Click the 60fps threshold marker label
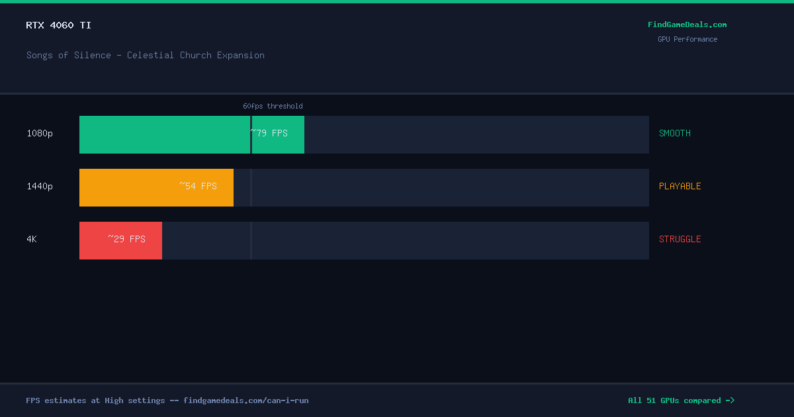The height and width of the screenshot is (417, 794). [273, 106]
